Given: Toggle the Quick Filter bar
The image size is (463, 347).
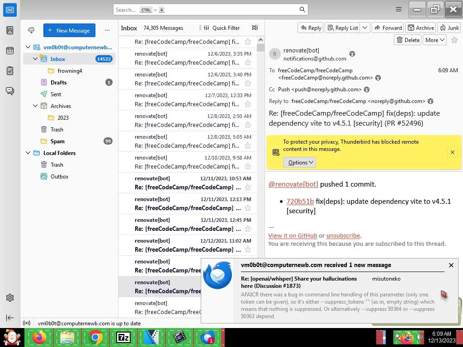Looking at the screenshot, I should click(222, 28).
